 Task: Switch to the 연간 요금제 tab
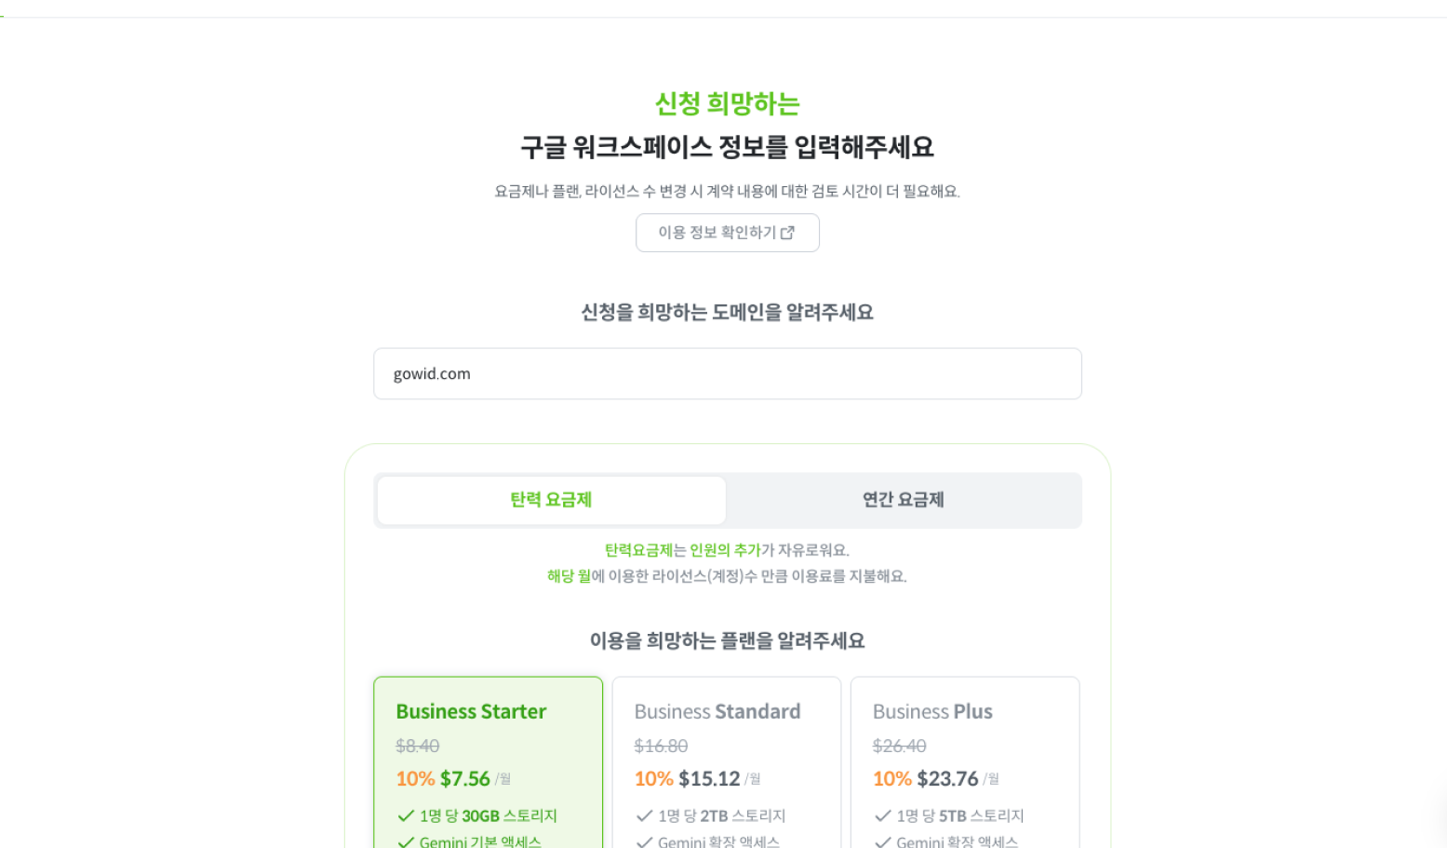click(903, 500)
